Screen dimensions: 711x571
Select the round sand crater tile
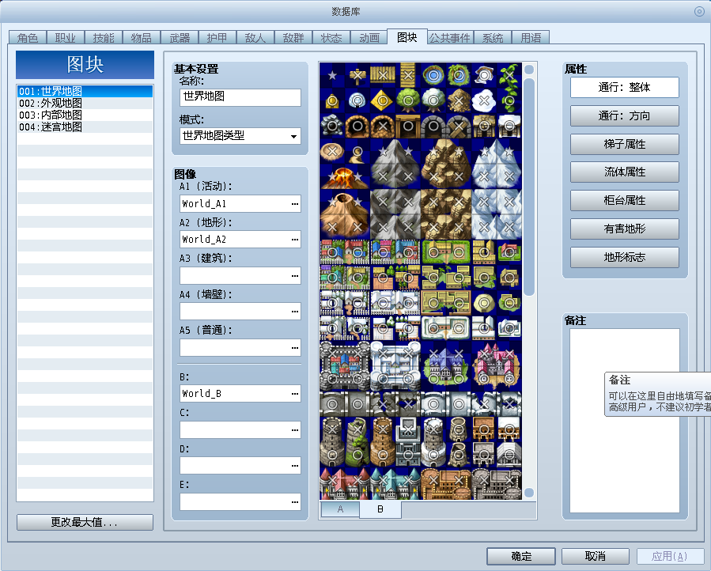332,152
